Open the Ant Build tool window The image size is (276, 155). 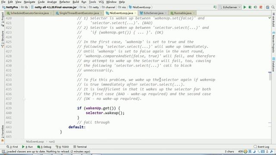[x=273, y=19]
